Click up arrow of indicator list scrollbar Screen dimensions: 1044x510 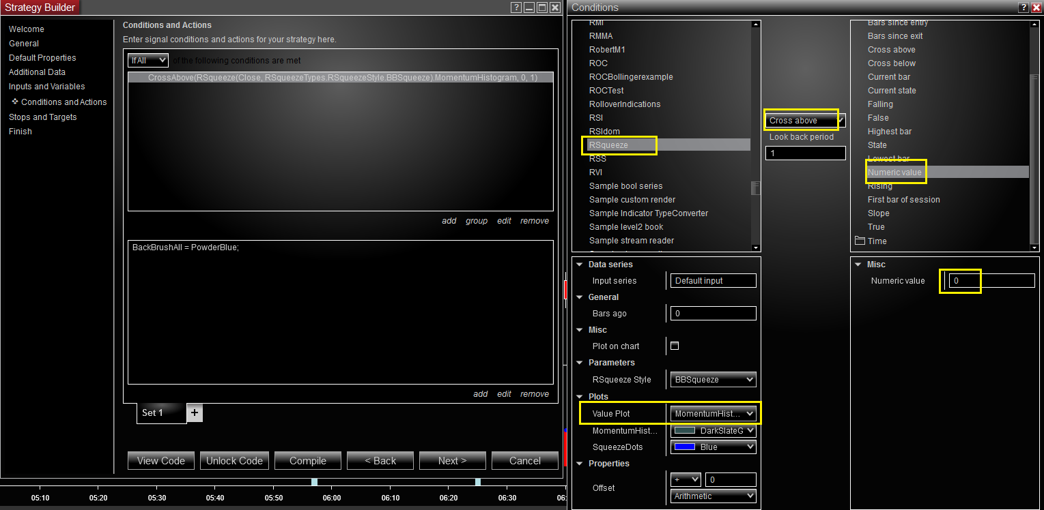point(755,25)
